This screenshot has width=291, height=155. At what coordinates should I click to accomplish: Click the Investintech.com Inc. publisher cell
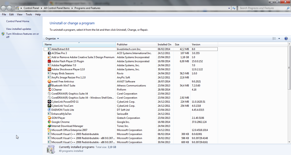[x=129, y=49]
